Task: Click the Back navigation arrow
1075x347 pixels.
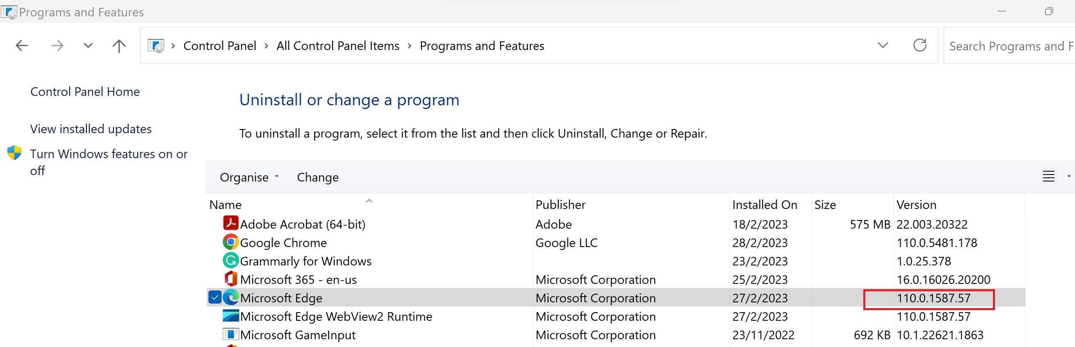Action: point(22,45)
